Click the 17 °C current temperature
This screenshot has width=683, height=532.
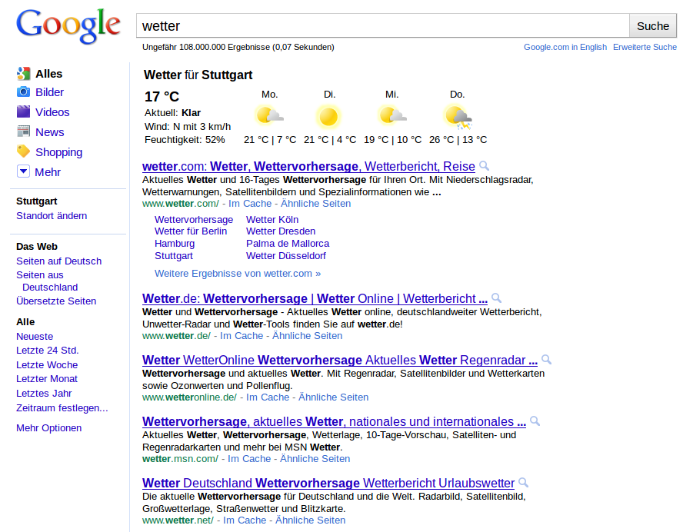(x=162, y=96)
